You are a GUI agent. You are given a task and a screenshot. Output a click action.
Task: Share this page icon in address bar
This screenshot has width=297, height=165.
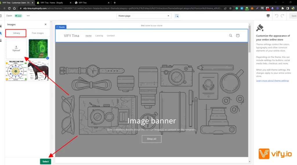click(x=225, y=8)
